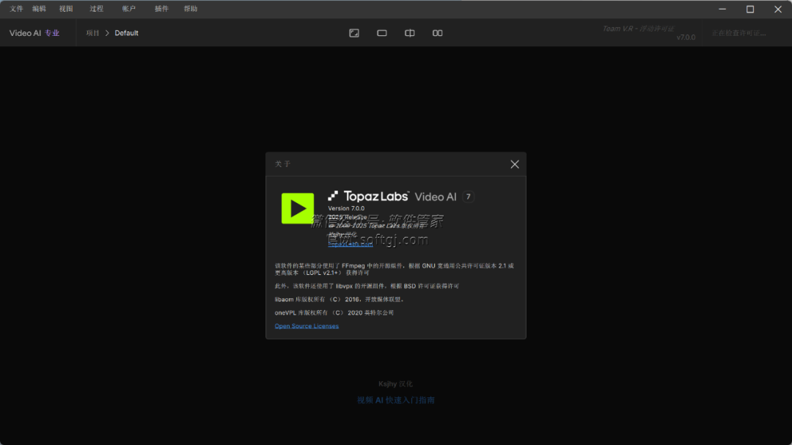792x445 pixels.
Task: Close the 关于 dialog
Action: pos(514,164)
